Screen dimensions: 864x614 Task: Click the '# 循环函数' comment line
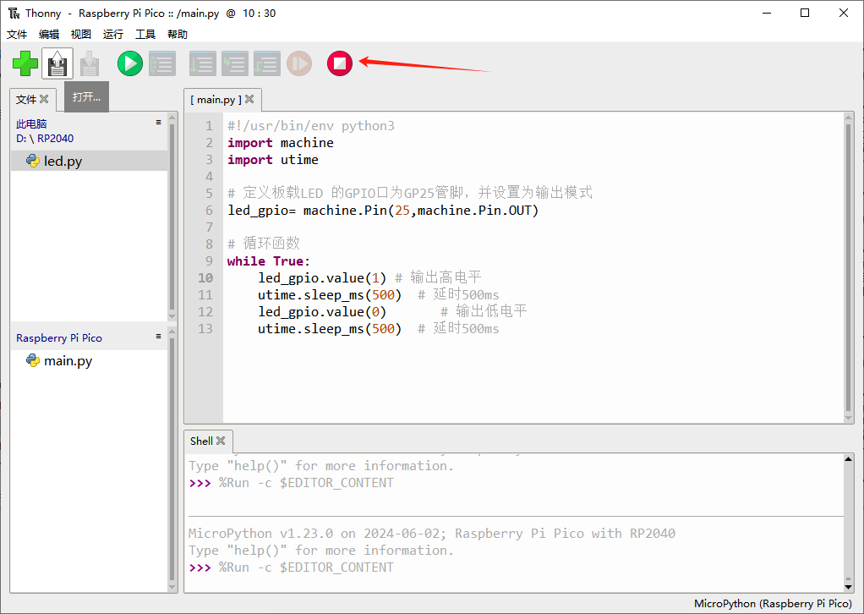pyautogui.click(x=264, y=244)
